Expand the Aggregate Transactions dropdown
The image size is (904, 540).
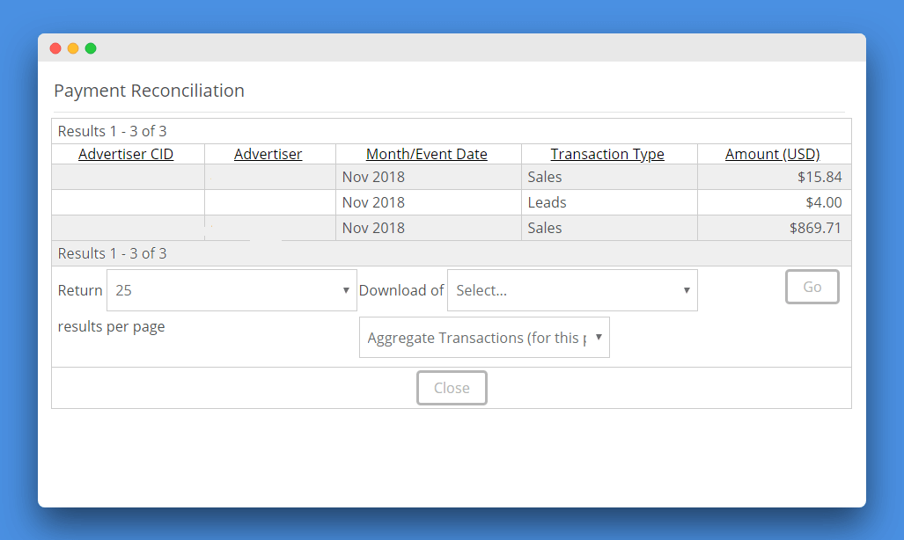click(484, 338)
